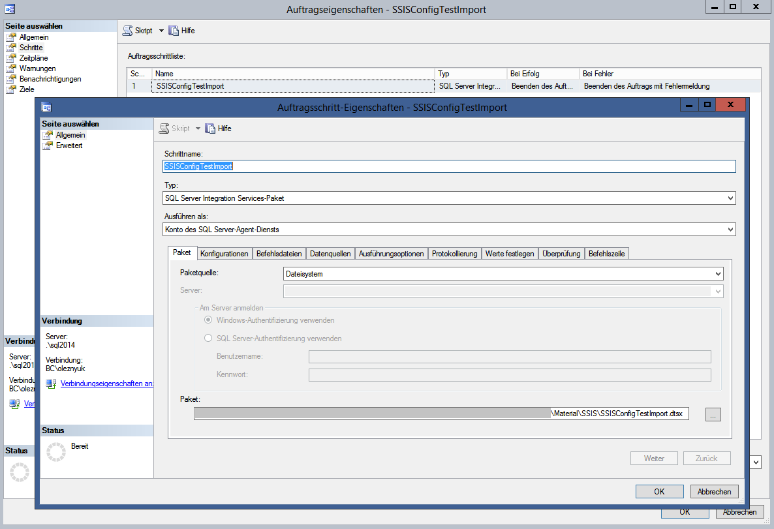The width and height of the screenshot is (774, 529).
Task: Select Windows-Authentifizierung verwenden
Action: pos(208,320)
